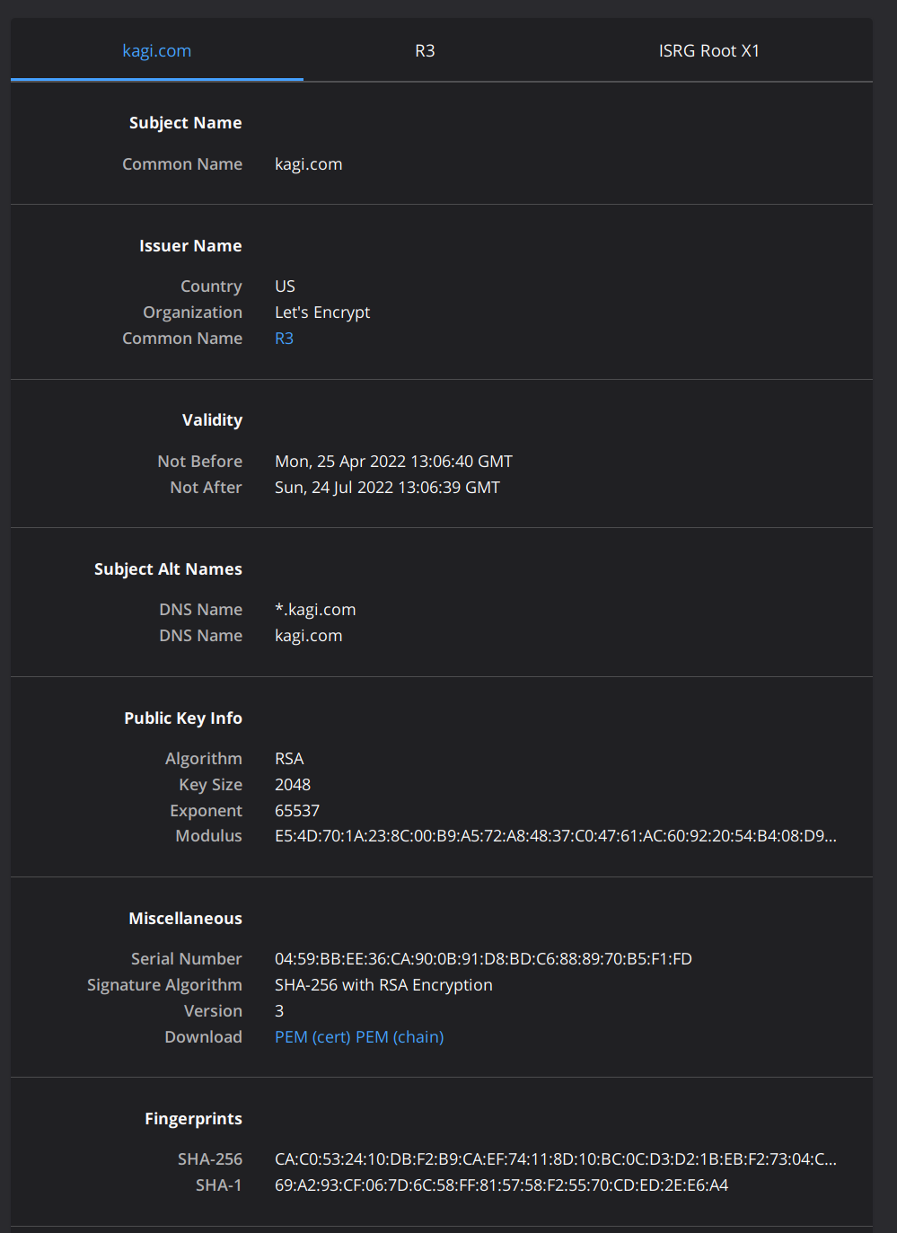Click the SHA-256 with RSA Encryption text
The image size is (897, 1233).
point(383,985)
